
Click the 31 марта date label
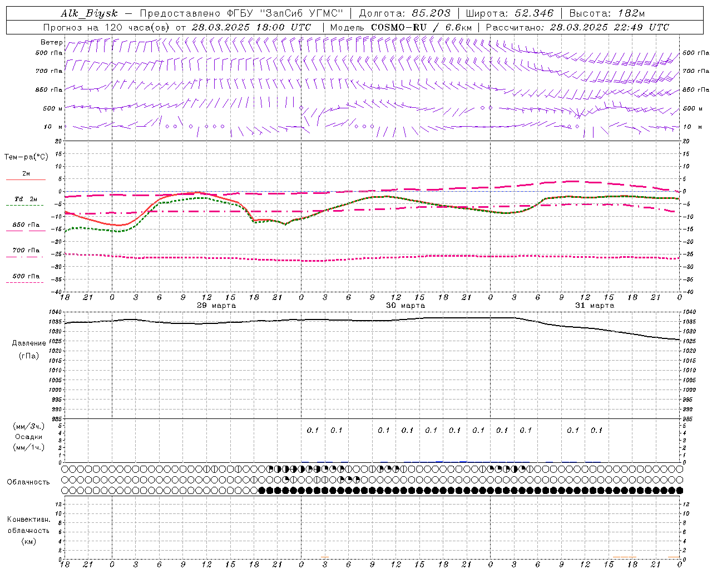click(595, 306)
